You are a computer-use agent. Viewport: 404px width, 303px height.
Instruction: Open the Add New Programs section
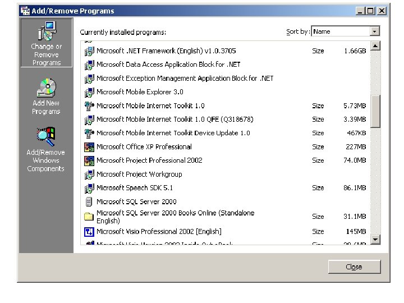(47, 96)
